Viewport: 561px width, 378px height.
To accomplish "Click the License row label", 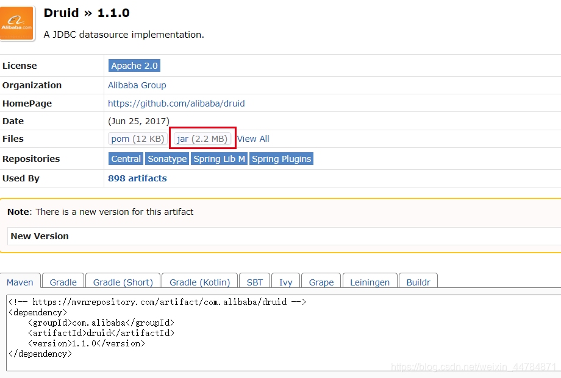I will 20,66.
